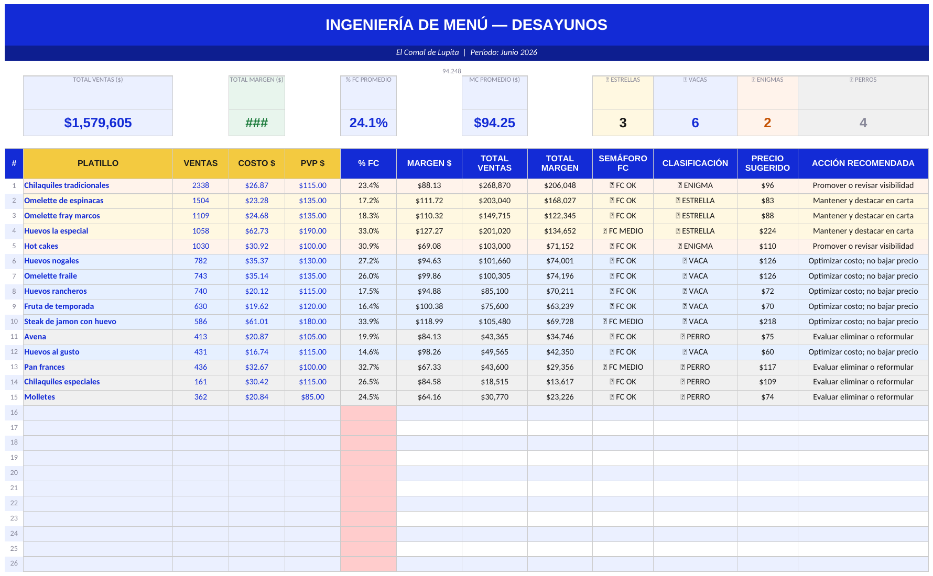Image resolution: width=933 pixels, height=576 pixels.
Task: Select the total margen cell showing ###
Action: point(257,123)
